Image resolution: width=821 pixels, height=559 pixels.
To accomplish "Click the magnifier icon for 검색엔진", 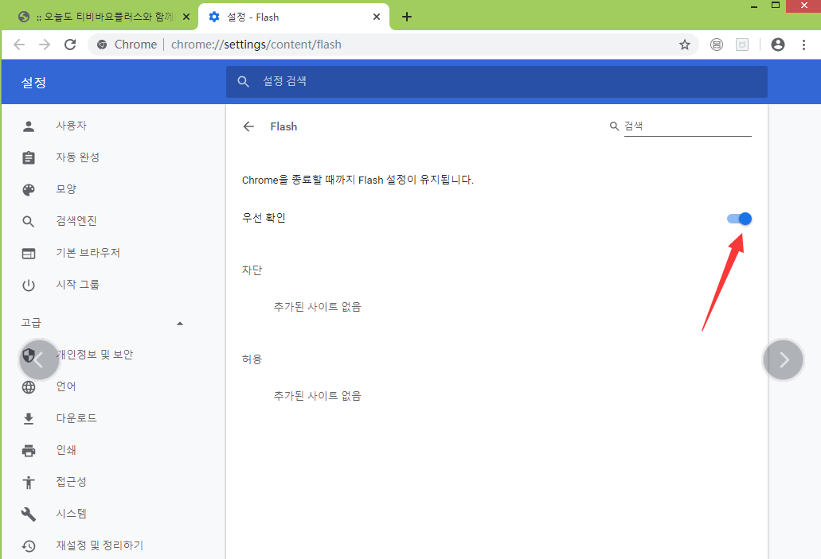I will pos(29,222).
